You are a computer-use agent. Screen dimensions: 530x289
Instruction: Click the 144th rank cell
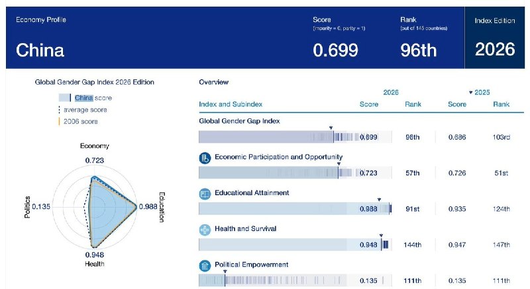[x=412, y=245]
